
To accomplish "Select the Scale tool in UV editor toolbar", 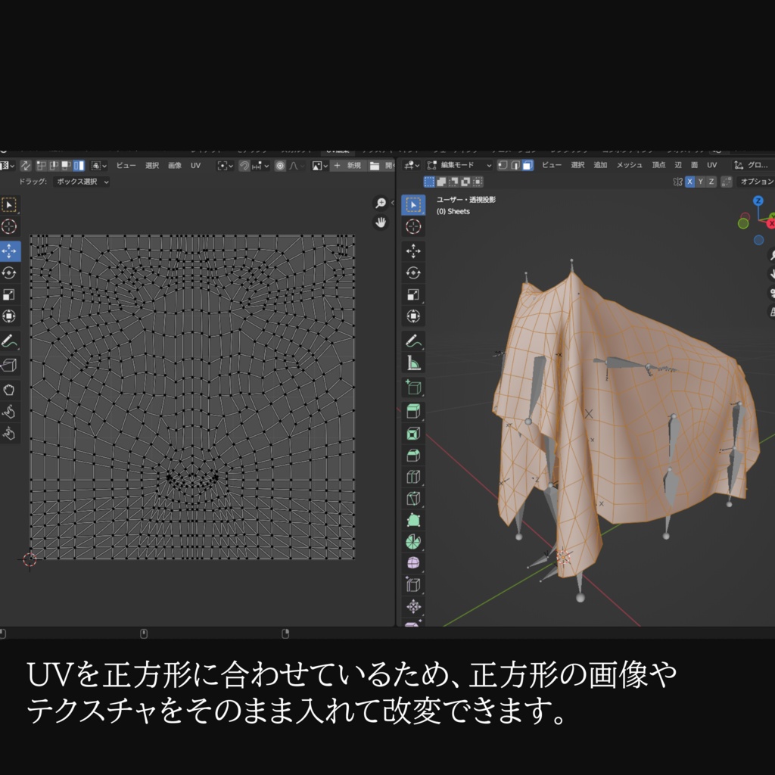I will point(9,294).
